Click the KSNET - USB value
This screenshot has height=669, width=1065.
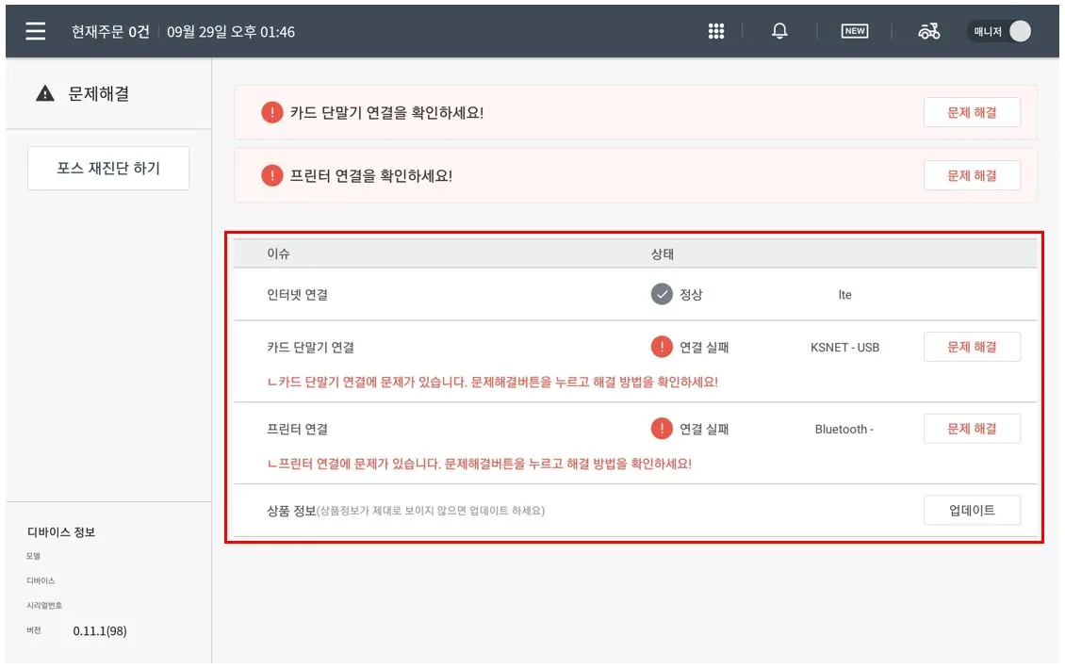point(845,348)
